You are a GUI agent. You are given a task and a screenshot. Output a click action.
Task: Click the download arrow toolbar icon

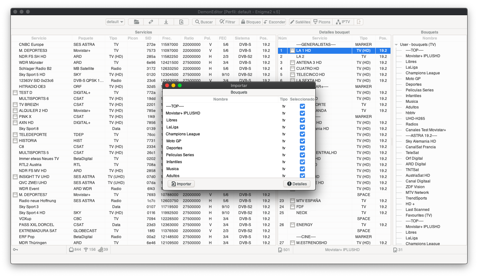(166, 22)
